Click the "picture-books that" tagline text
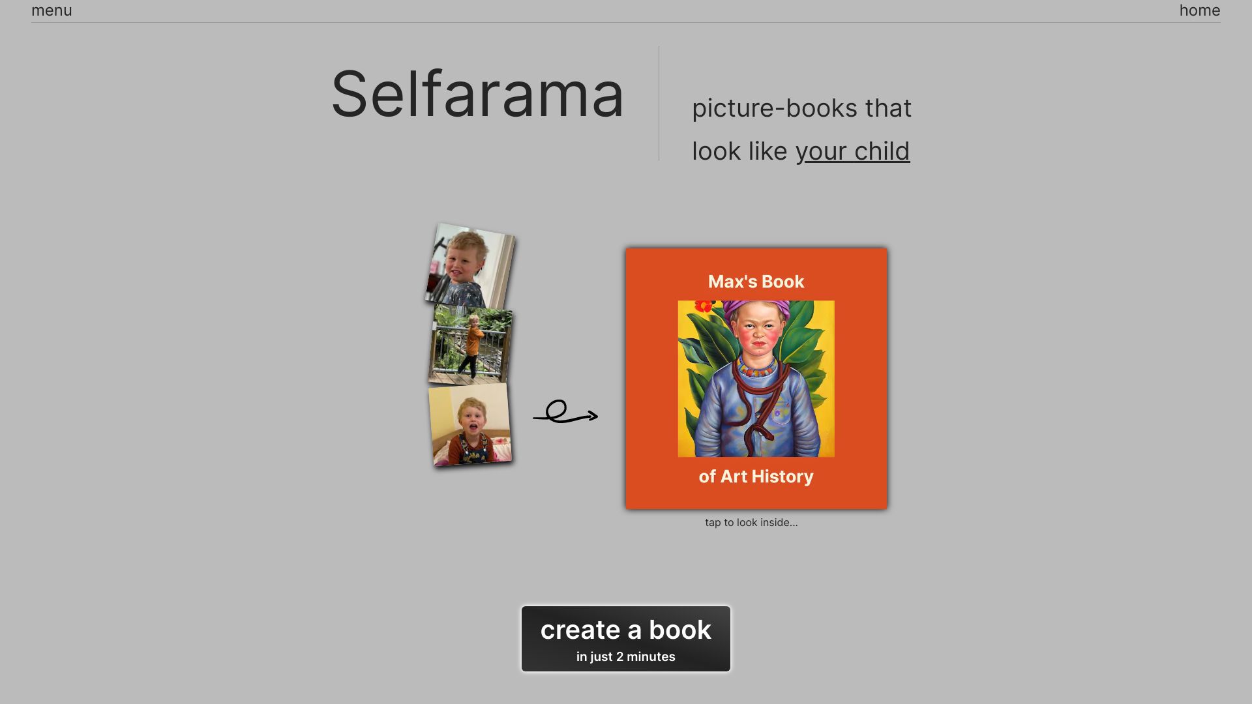The height and width of the screenshot is (704, 1252). coord(801,108)
